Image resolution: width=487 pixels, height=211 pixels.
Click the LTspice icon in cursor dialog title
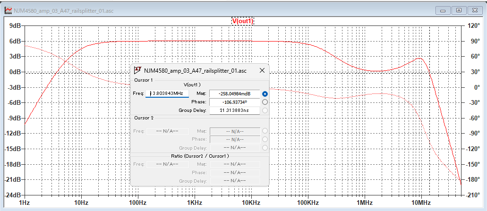[x=138, y=71]
